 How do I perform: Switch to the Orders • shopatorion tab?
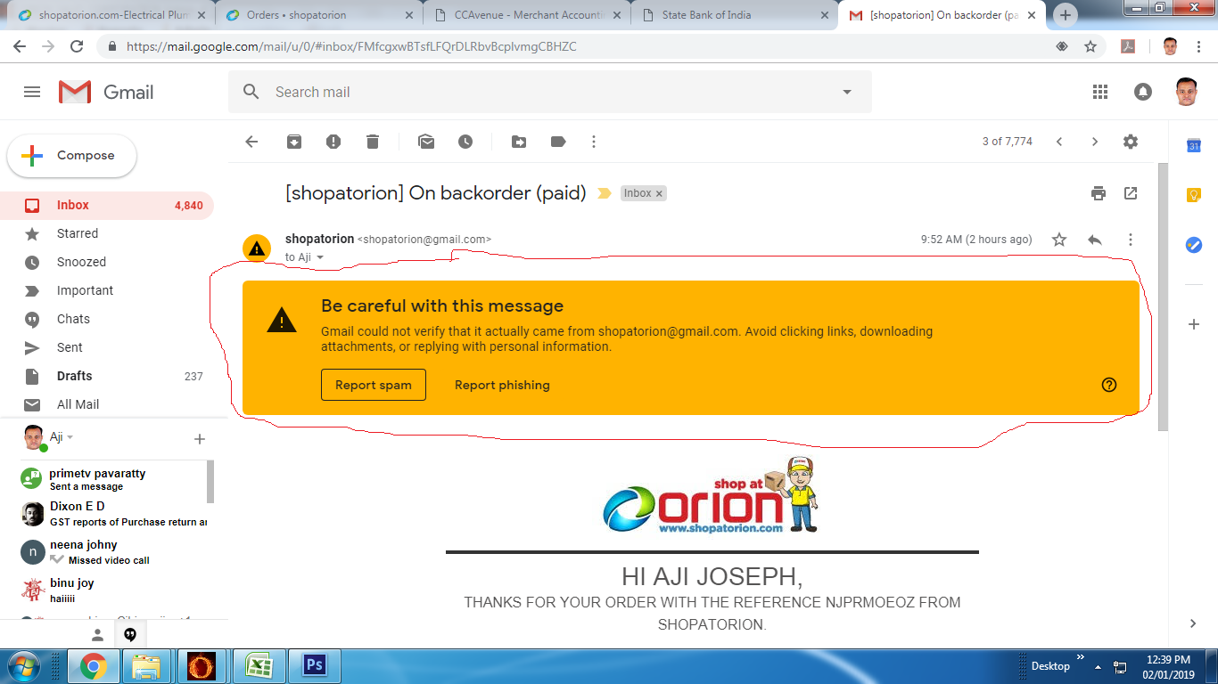point(317,15)
